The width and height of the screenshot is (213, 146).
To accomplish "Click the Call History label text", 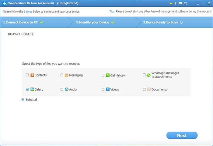I will (117, 75).
